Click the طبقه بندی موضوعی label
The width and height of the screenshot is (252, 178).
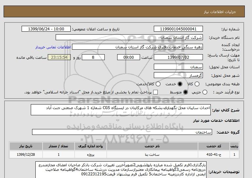click(222, 84)
